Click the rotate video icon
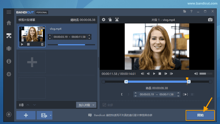 pyautogui.click(x=110, y=20)
